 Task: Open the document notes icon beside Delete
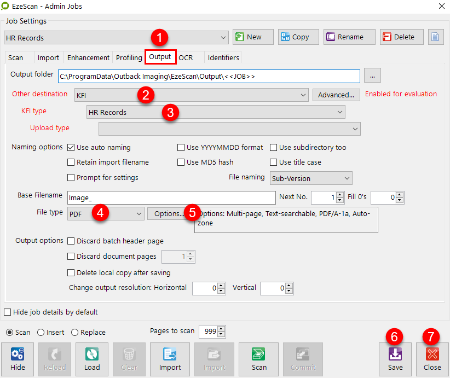[x=435, y=37]
